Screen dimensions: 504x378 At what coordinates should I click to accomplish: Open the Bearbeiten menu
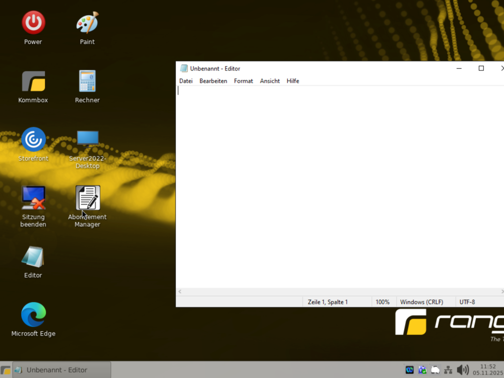pos(213,81)
